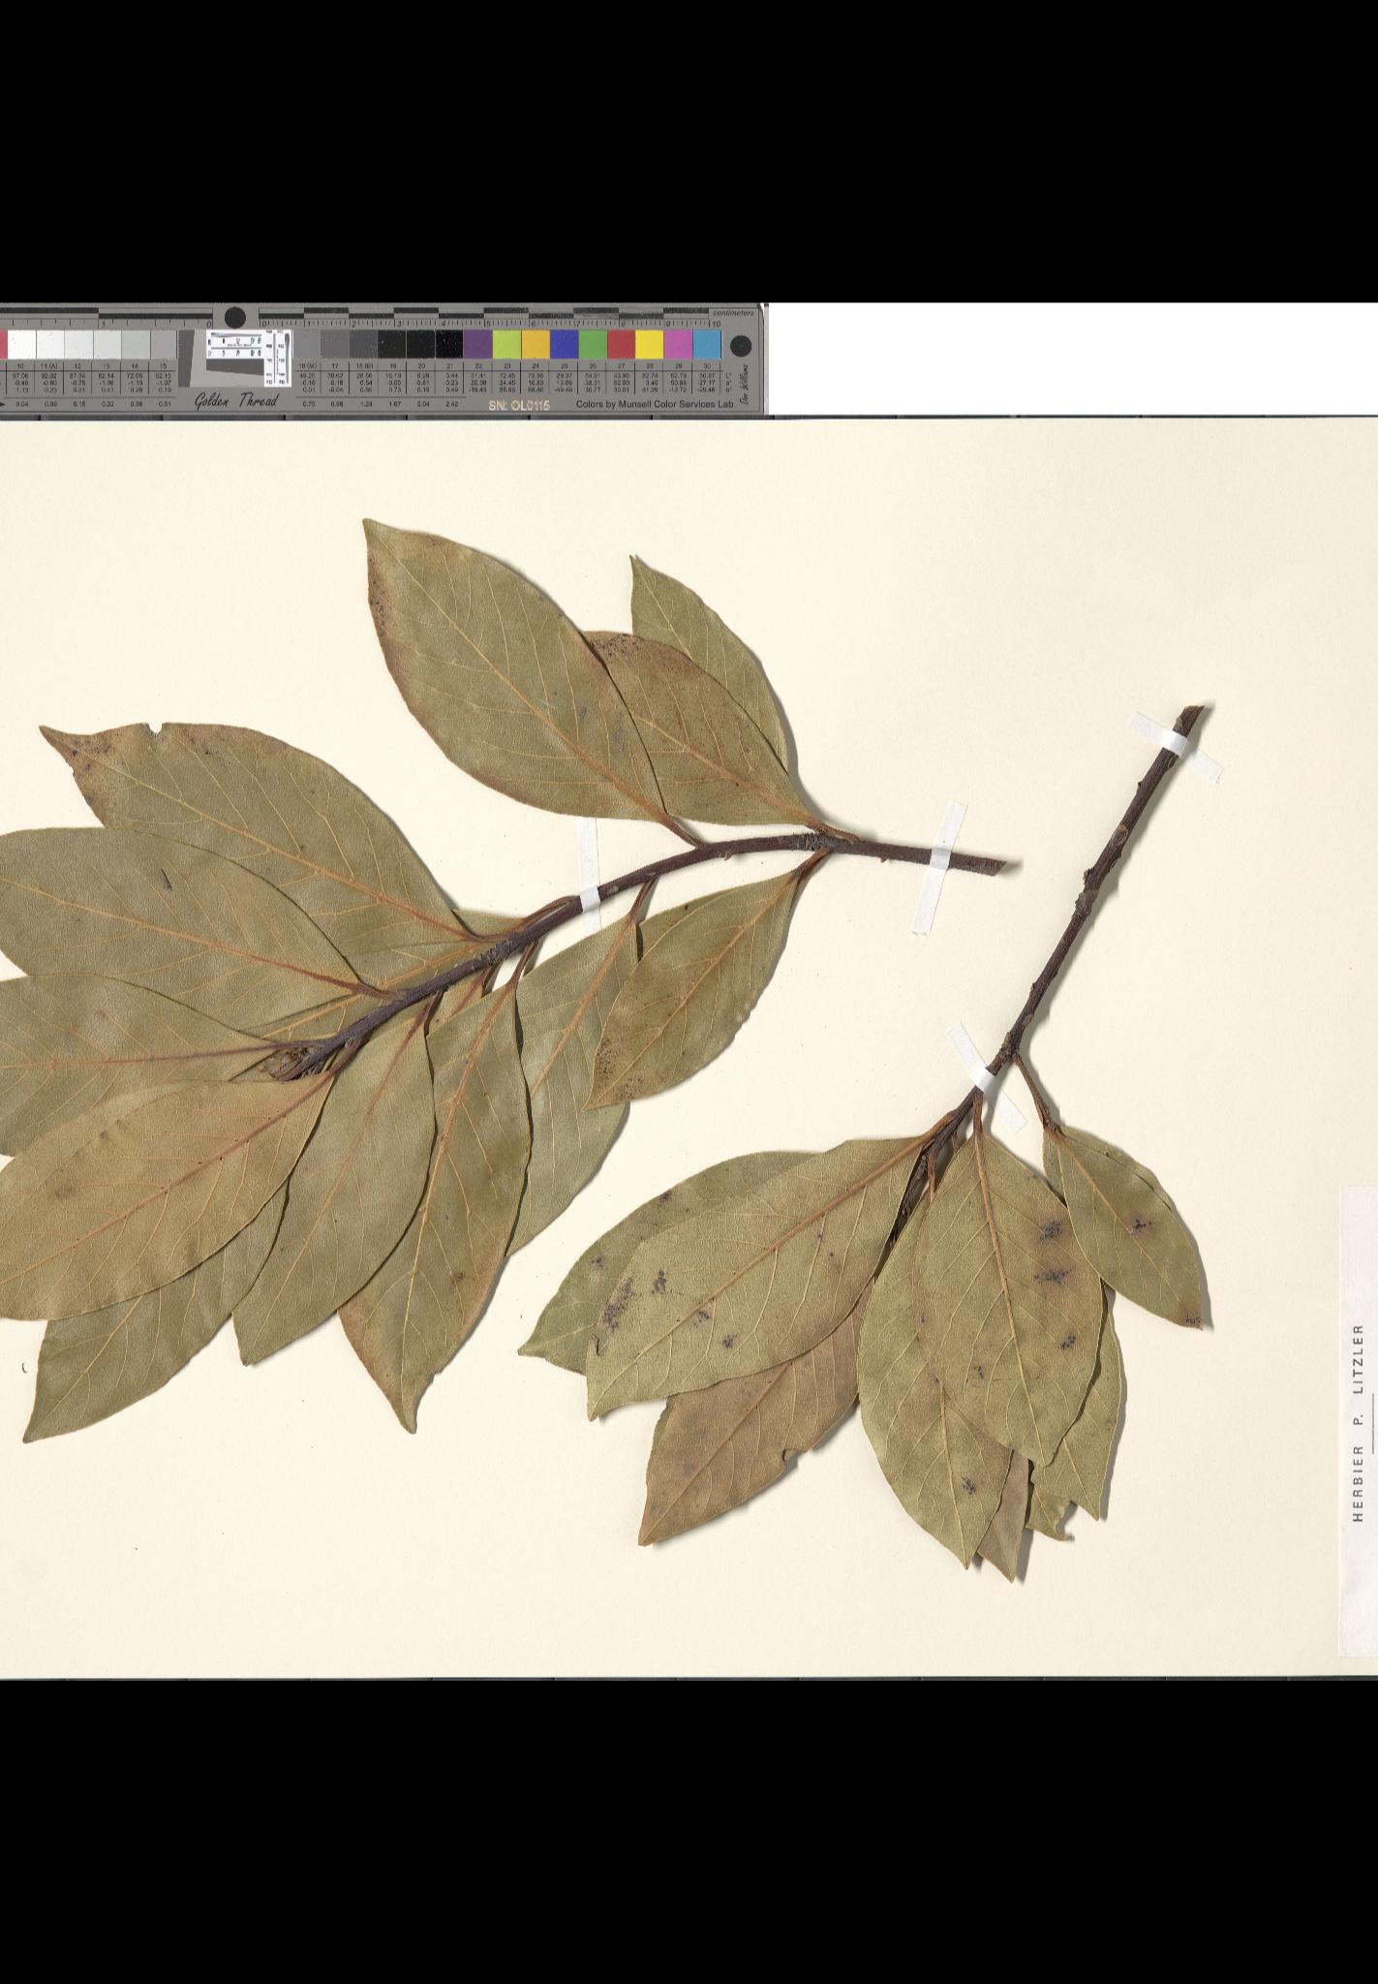1378x1984 pixels.
Task: Click the 'SN: OL0115' serial number
Action: [x=519, y=405]
